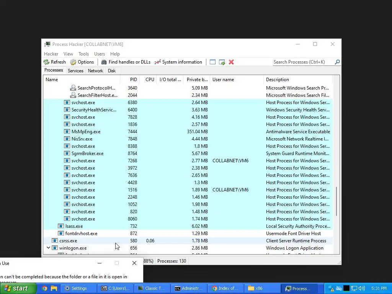392x294 pixels.
Task: Click the search magnifier icon
Action: (x=337, y=62)
